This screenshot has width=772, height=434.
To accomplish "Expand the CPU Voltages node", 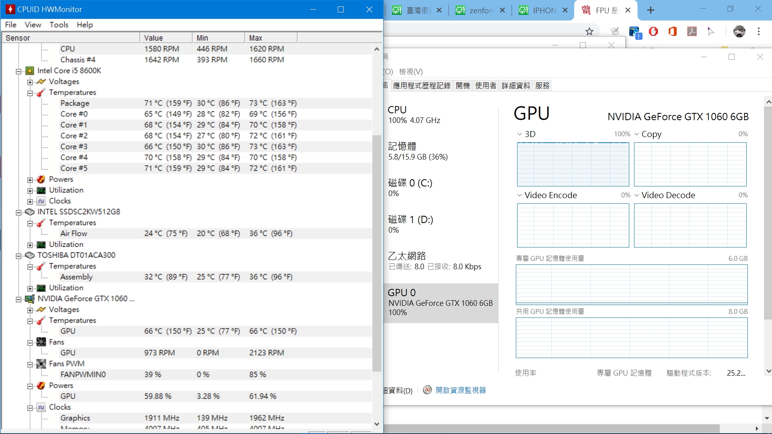I will (x=30, y=82).
